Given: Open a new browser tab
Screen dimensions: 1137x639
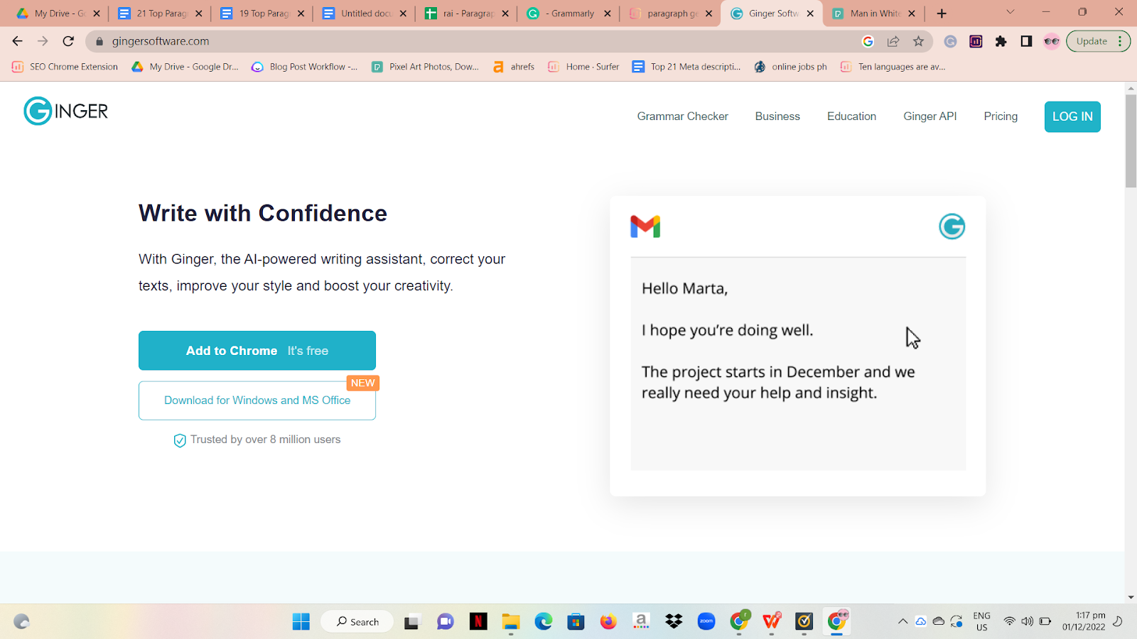Looking at the screenshot, I should tap(942, 13).
